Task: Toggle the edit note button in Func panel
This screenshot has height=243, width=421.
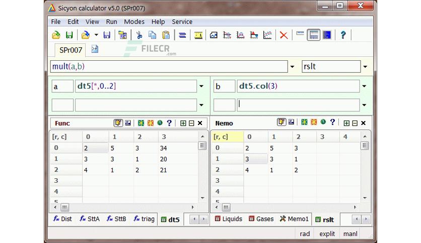Action: pyautogui.click(x=118, y=123)
